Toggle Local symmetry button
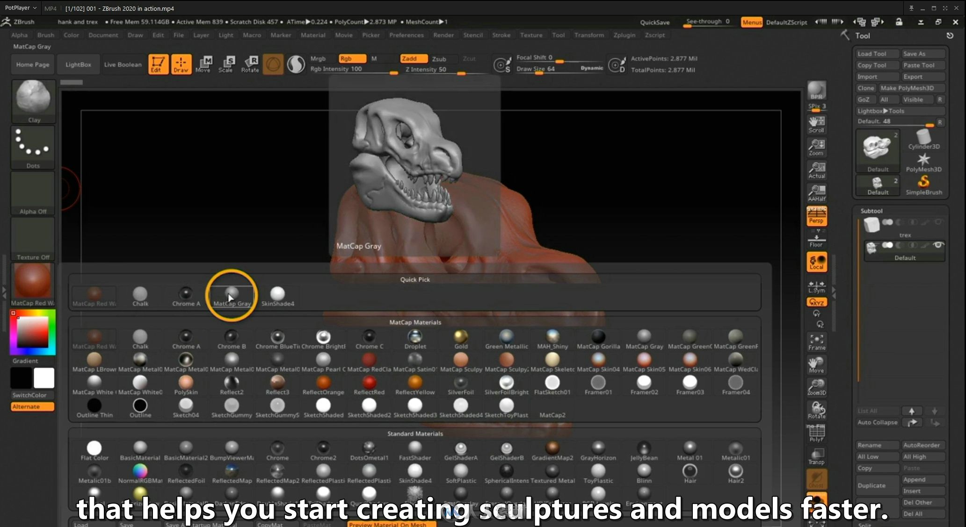 [816, 262]
